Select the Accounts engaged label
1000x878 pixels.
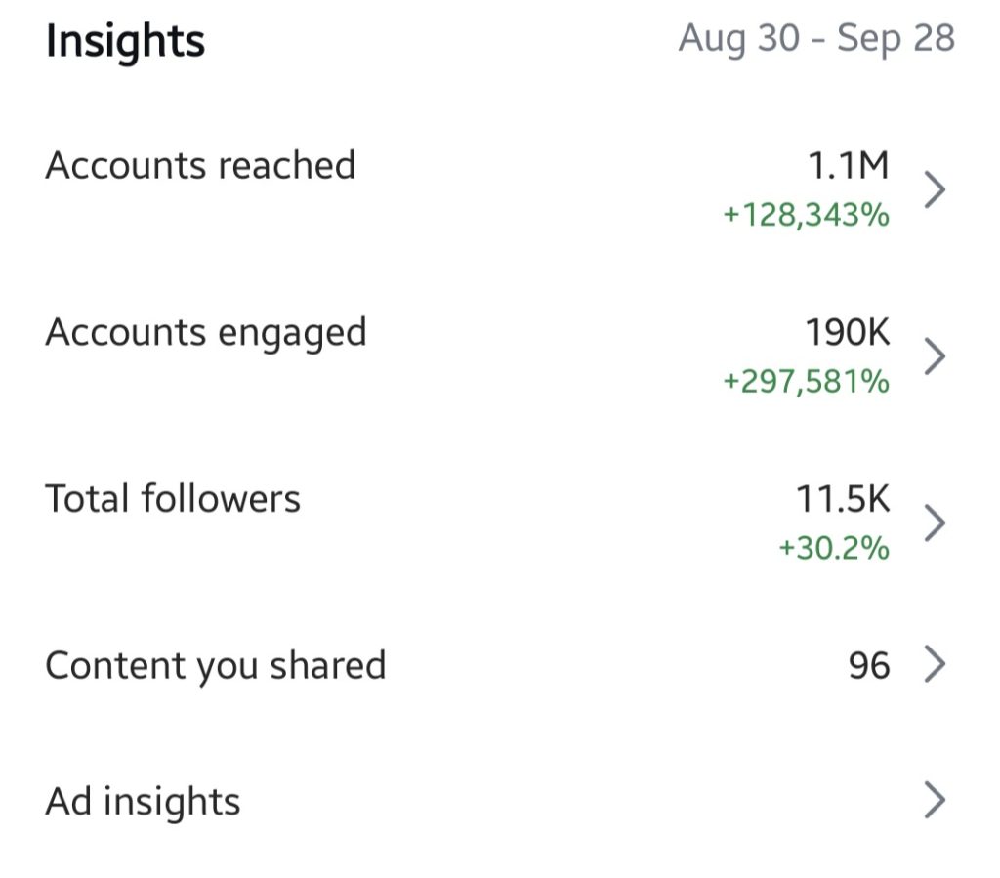pyautogui.click(x=206, y=333)
